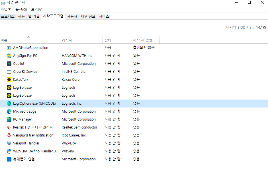
Task: Click the Vanguard tray notification icon
Action: [x=9, y=135]
